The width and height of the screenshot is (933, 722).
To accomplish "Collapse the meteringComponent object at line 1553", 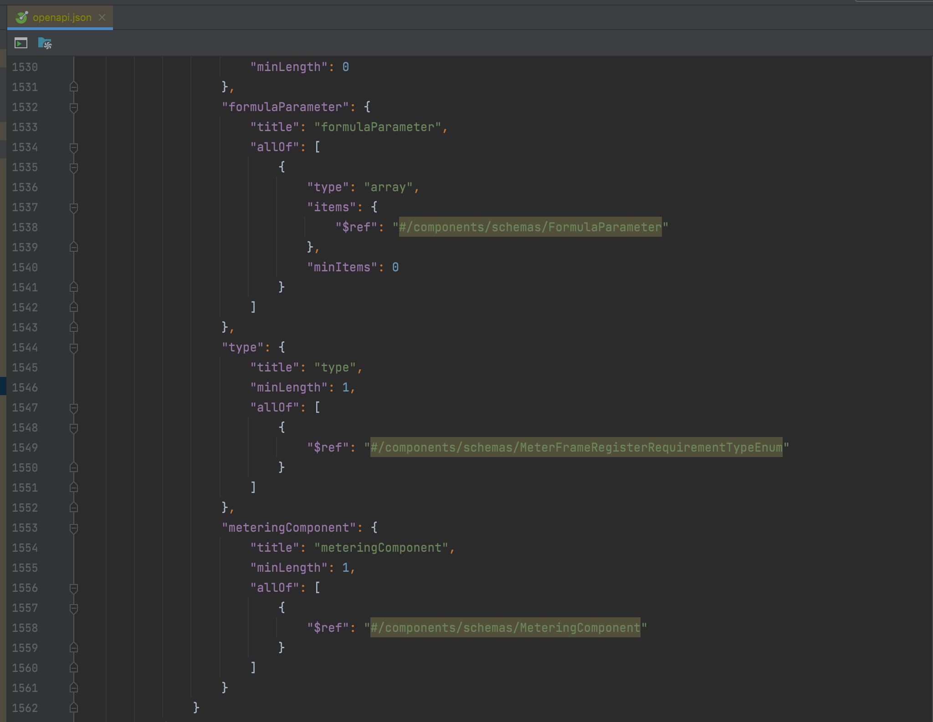I will tap(74, 528).
